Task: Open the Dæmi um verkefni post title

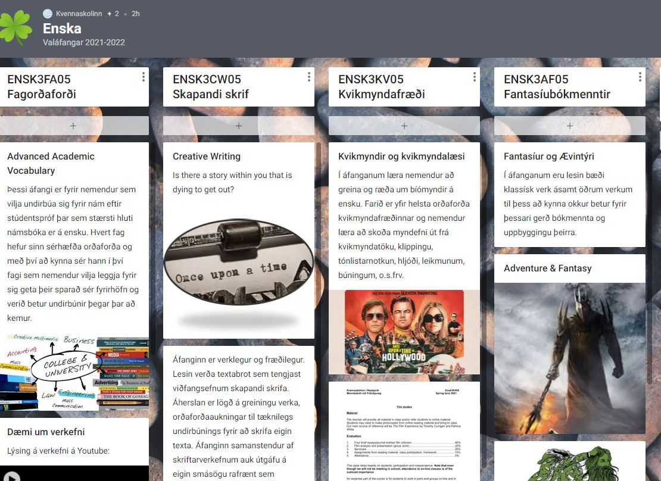Action: click(46, 432)
